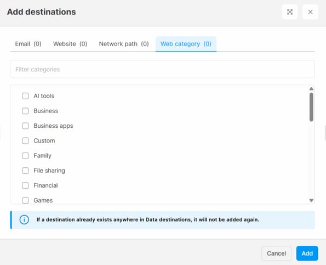Click the blue Add button
326x265 pixels.
[307, 253]
